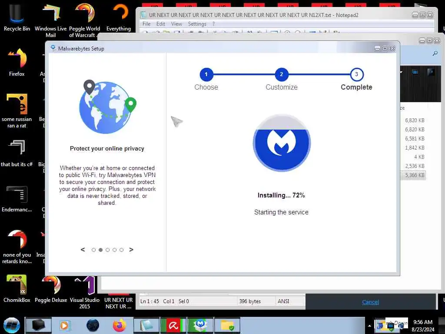Click the search magnifier in background window
This screenshot has height=334, width=445.
coord(435,53)
